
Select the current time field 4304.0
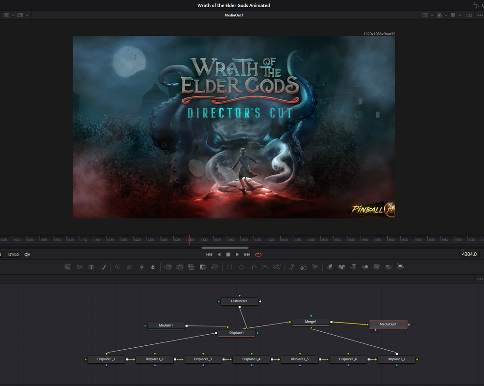point(469,254)
